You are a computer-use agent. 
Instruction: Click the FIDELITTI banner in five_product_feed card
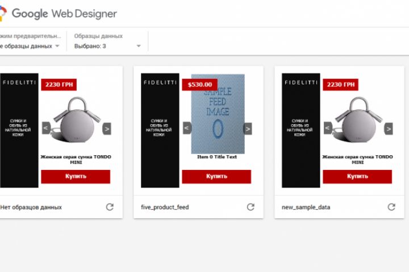(x=160, y=130)
